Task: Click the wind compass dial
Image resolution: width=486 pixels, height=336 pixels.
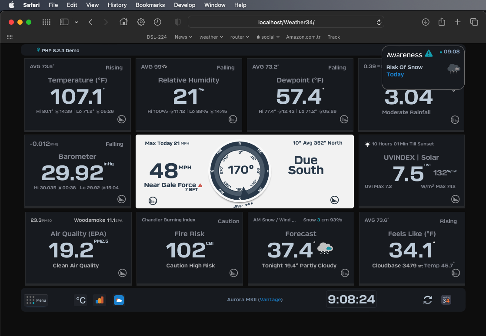Action: point(240,171)
